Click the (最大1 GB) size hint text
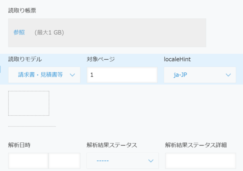 point(49,32)
